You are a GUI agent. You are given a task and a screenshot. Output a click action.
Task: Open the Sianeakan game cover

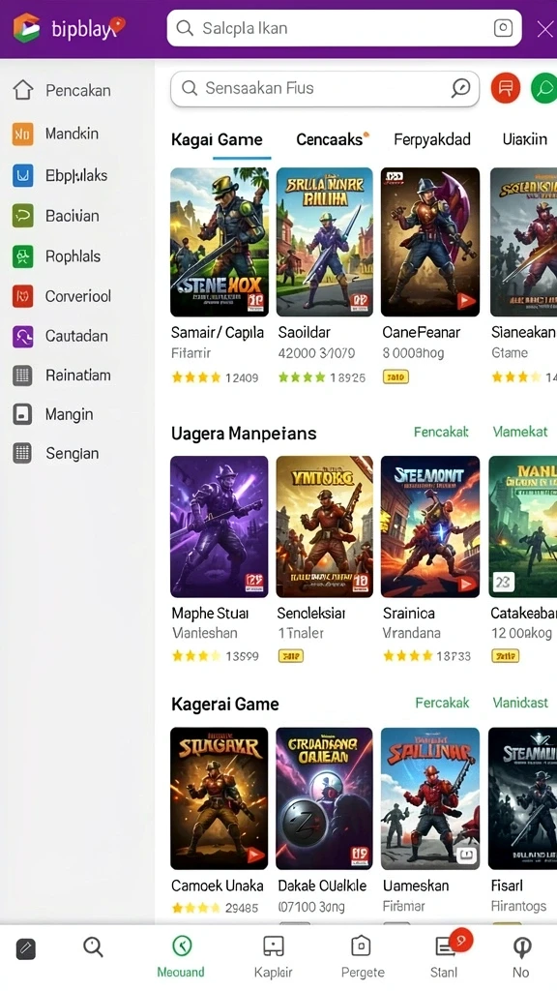(523, 241)
